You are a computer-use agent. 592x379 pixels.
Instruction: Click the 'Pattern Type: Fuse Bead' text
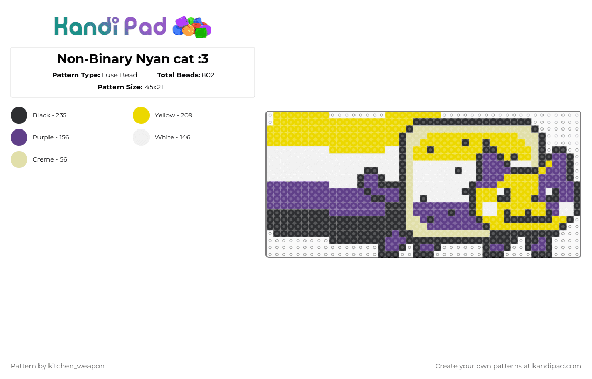[95, 75]
